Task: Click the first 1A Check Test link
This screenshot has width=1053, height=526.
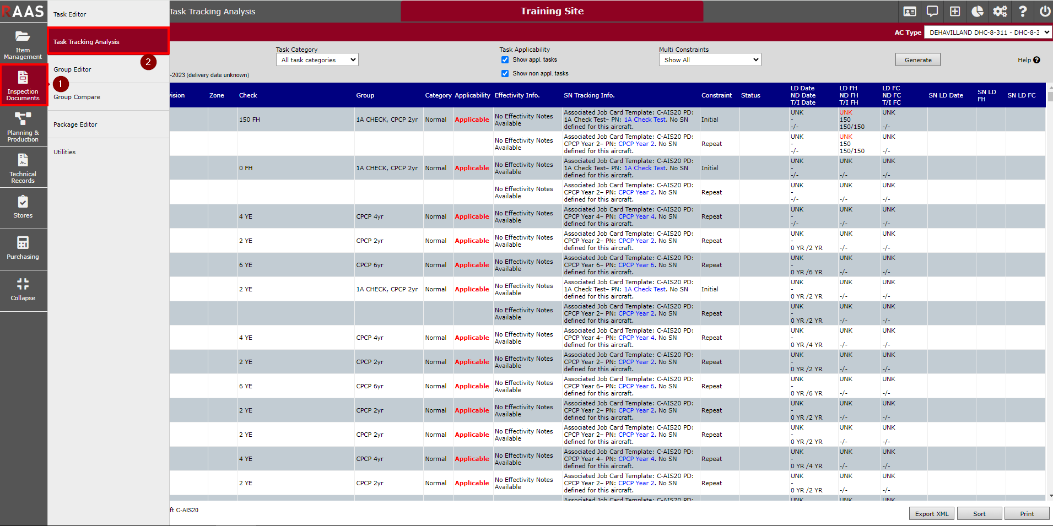Action: [x=645, y=120]
